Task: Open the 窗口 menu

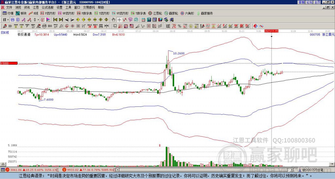Action: click(77, 8)
